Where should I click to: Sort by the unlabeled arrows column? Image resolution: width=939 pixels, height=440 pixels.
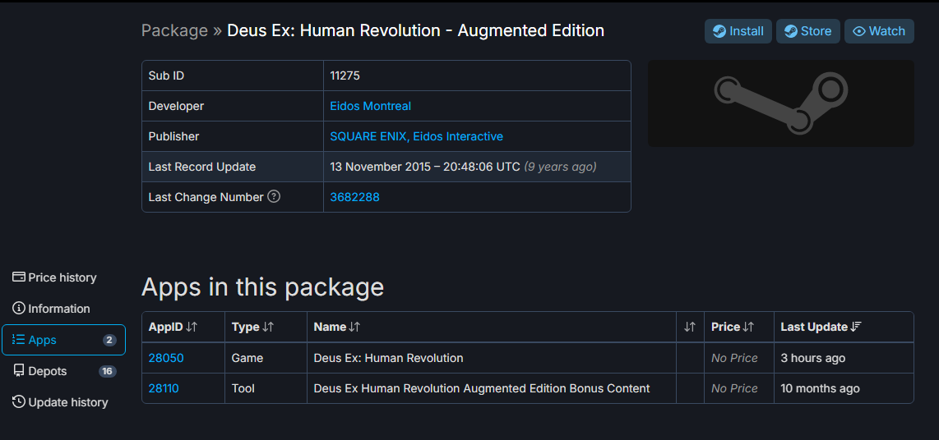tap(690, 327)
